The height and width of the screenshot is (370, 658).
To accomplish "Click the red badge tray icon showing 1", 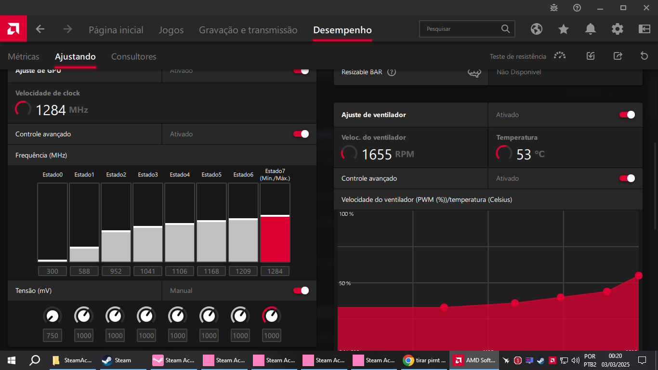I will [x=518, y=360].
